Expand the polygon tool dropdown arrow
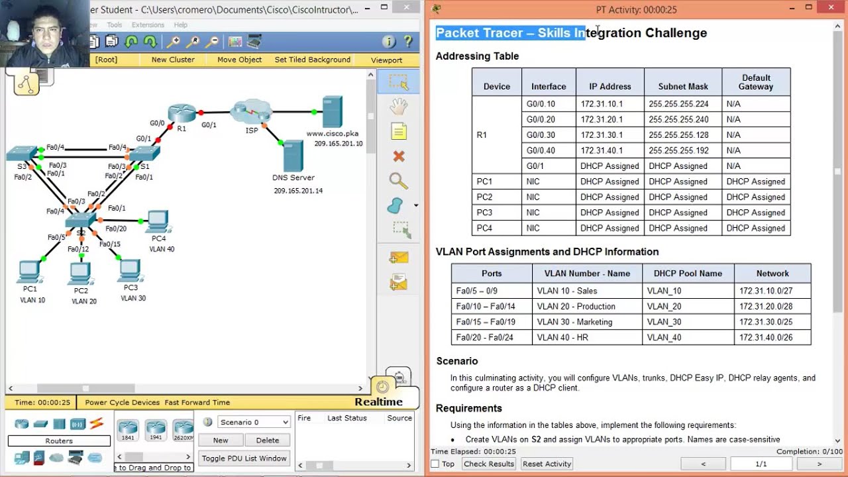The height and width of the screenshot is (477, 848). pos(416,205)
